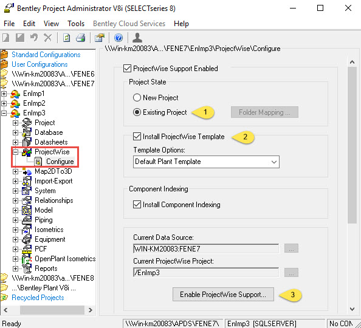The height and width of the screenshot is (328, 361).
Task: Open the Edit menu
Action: click(29, 24)
